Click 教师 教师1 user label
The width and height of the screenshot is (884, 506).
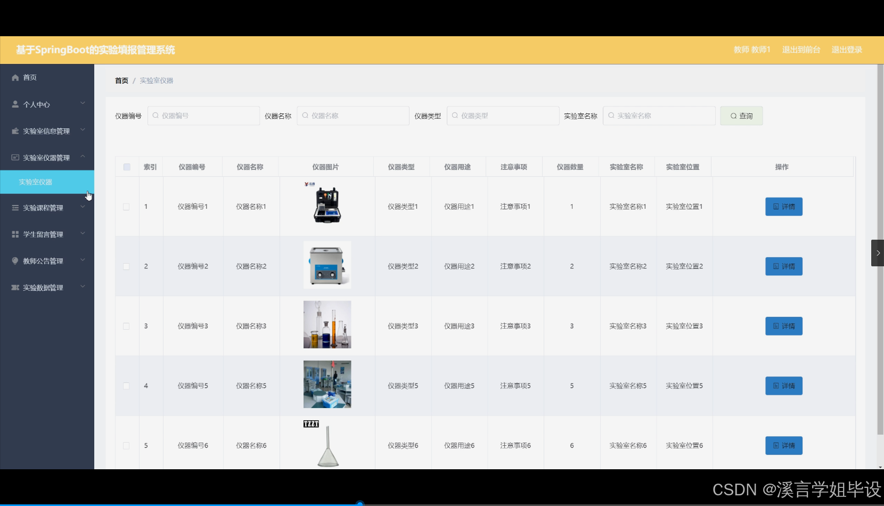pos(752,50)
